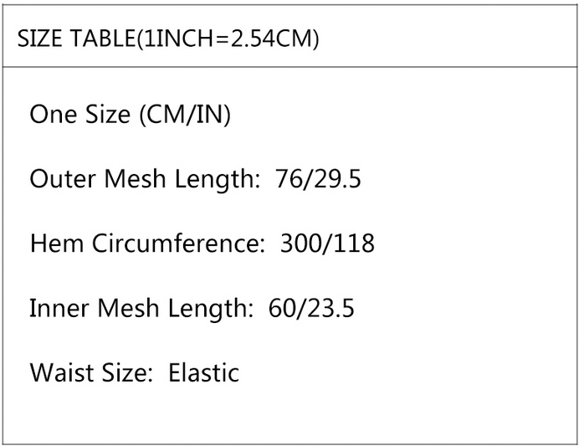Click the Outer Mesh Length value 76/29.5
The height and width of the screenshot is (446, 579).
click(x=318, y=178)
